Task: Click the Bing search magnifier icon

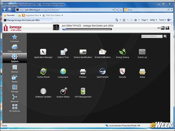Action: (x=168, y=10)
